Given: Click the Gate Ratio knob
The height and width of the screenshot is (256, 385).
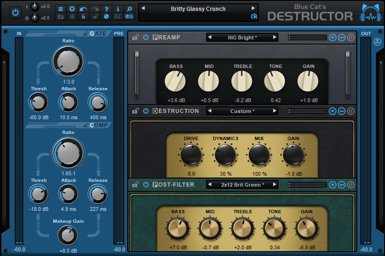Looking at the screenshot, I should click(x=68, y=61).
